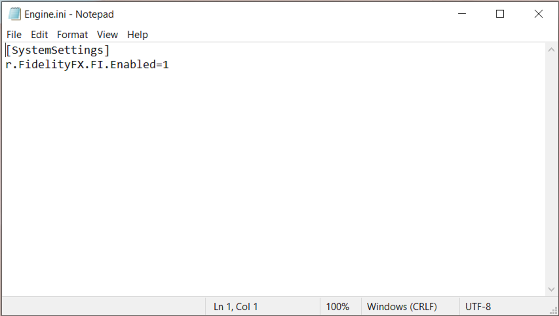Image resolution: width=559 pixels, height=316 pixels.
Task: Click the 100% zoom level in status bar
Action: (337, 307)
